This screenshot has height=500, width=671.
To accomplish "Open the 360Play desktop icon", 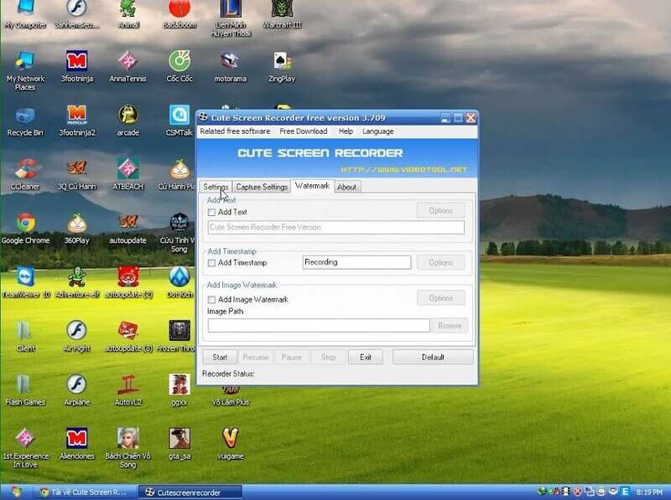I will tap(76, 224).
